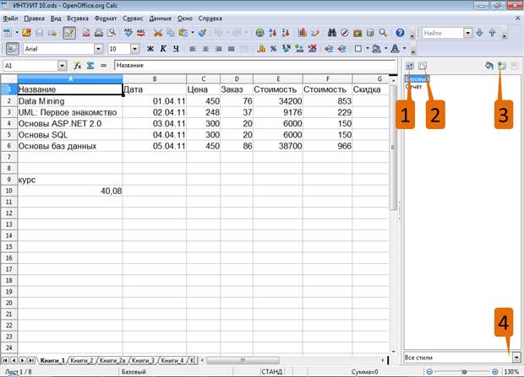Screen dimensions: 524x377
Task: Toggle the Data Sources icon
Action: click(370, 33)
